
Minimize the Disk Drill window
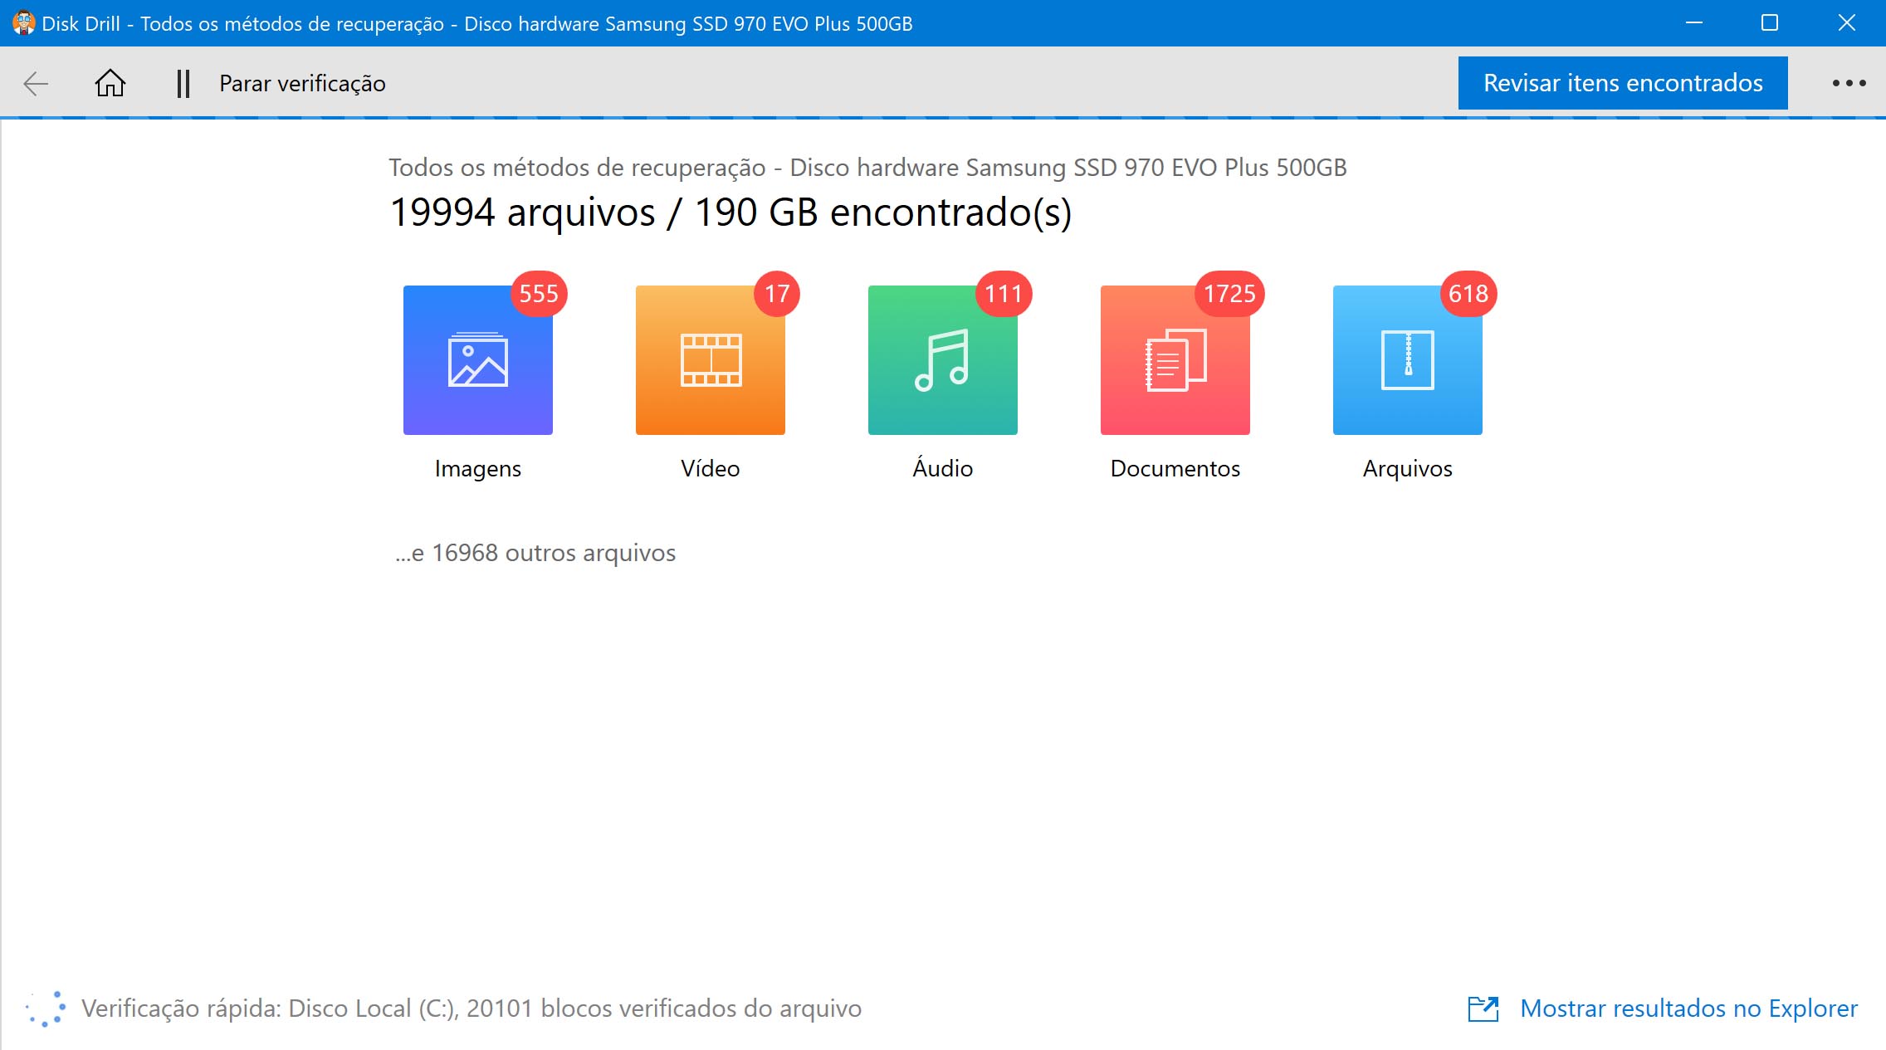[x=1694, y=23]
